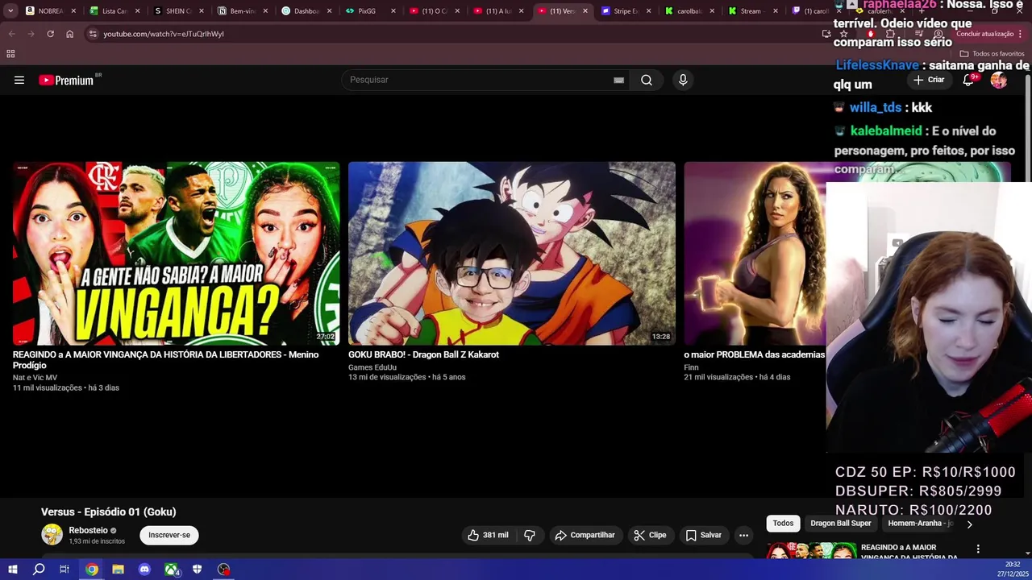Screen dimensions: 1032x580
Task: Open more actions three-dot menu
Action: pyautogui.click(x=744, y=535)
